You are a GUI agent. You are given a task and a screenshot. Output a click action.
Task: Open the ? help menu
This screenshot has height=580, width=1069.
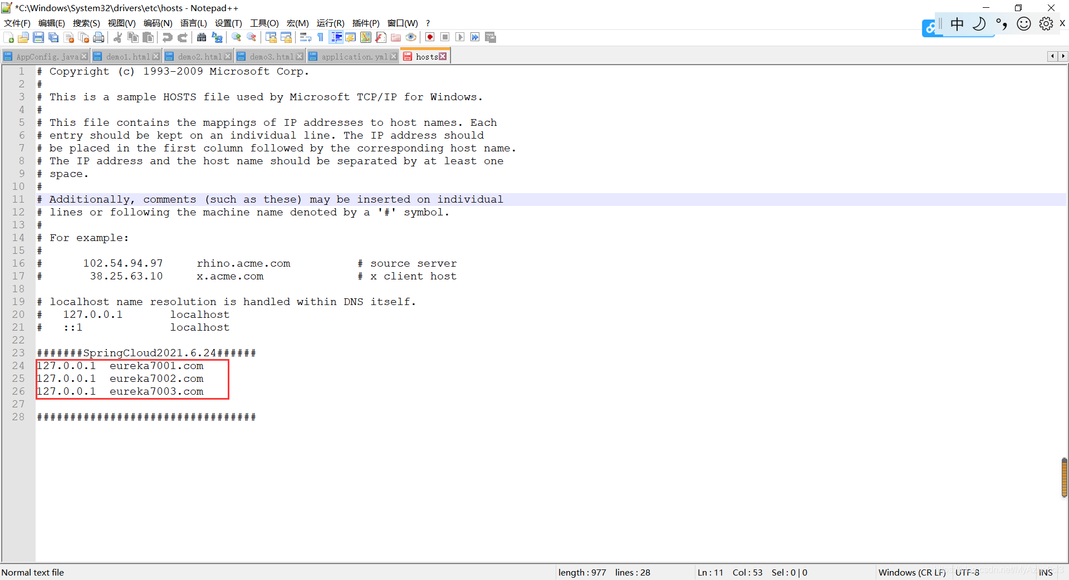coord(428,23)
